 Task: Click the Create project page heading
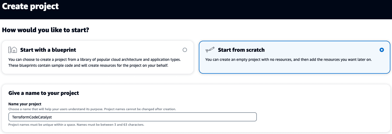coord(30,6)
